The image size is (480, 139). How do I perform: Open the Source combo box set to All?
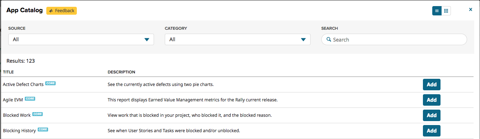(x=81, y=39)
